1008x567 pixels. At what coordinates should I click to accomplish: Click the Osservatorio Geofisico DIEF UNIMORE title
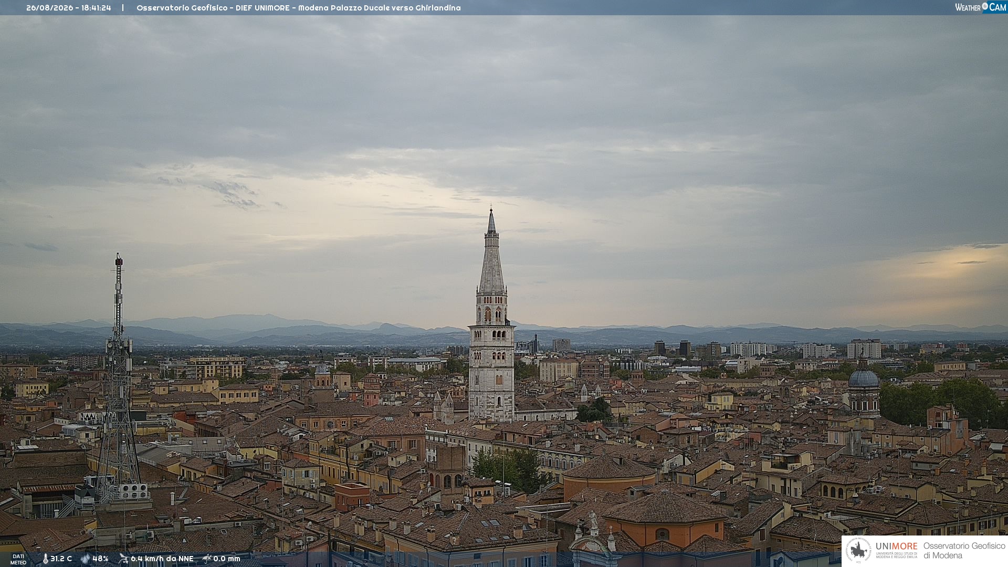point(213,8)
